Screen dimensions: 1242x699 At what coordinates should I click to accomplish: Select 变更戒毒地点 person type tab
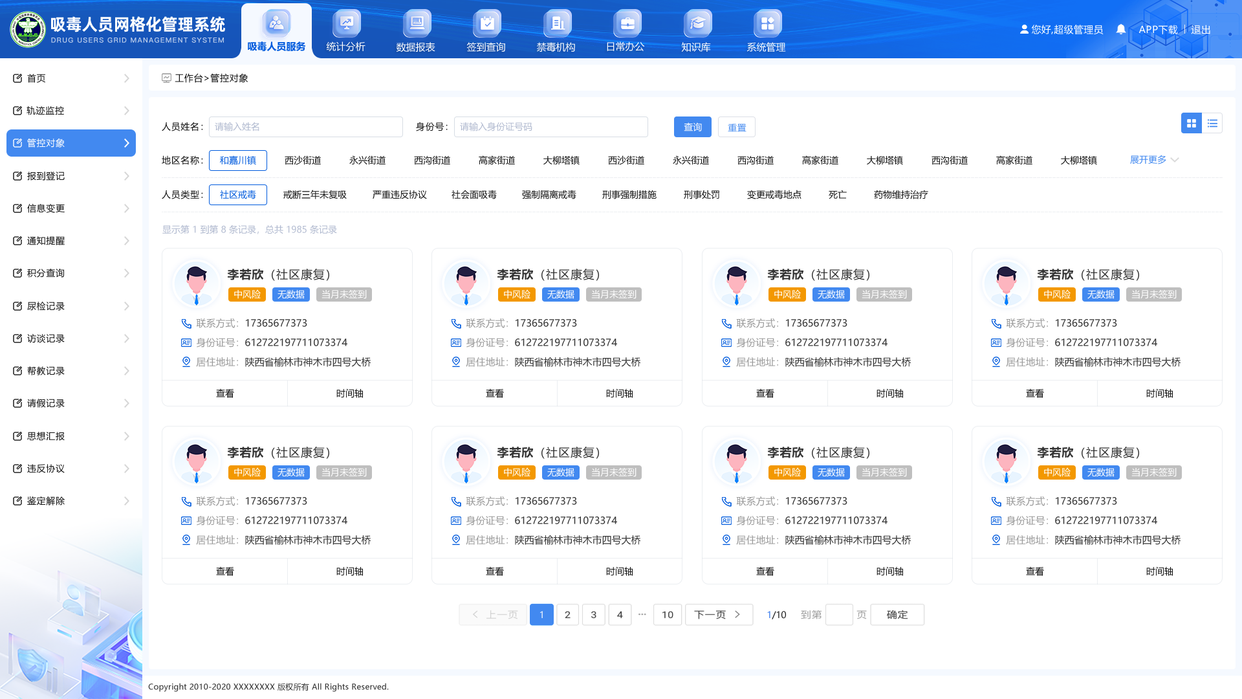[774, 195]
